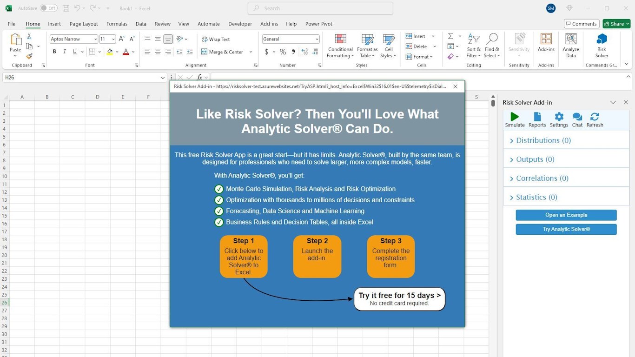The height and width of the screenshot is (357, 635).
Task: Click the Copy icon in Clipboard
Action: [x=29, y=46]
